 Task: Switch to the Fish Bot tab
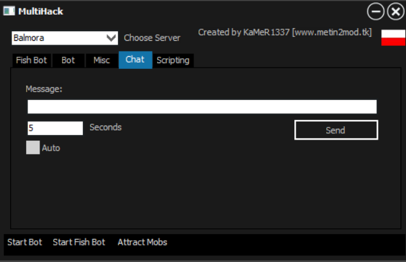click(31, 61)
